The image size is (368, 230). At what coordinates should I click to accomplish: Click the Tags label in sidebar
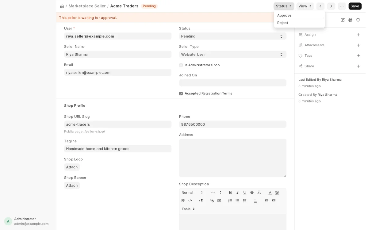[309, 56]
